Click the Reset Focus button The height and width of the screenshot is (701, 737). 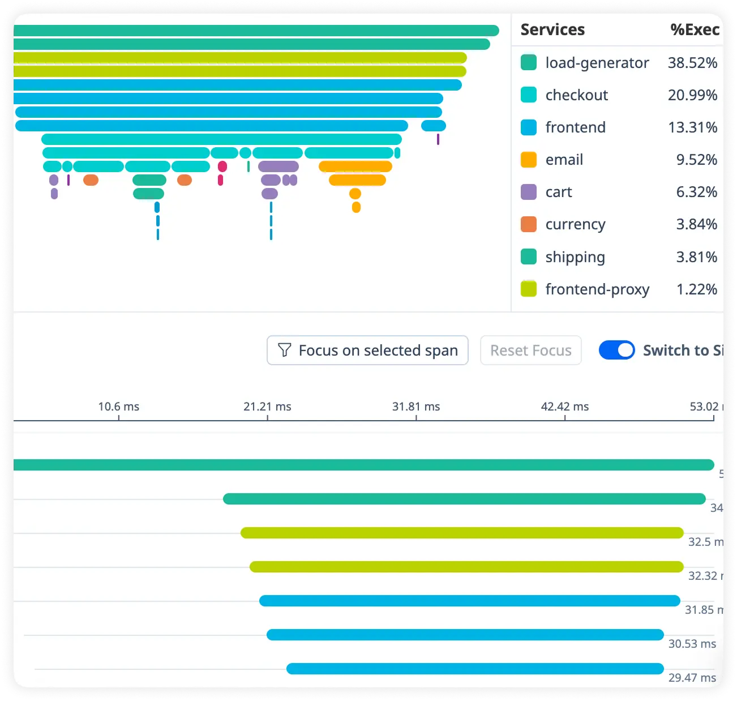coord(530,350)
